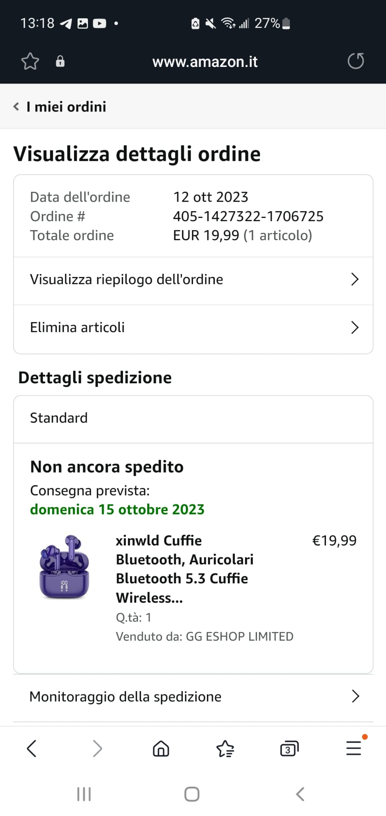The width and height of the screenshot is (386, 816).
Task: Tap the order number 405-1427322-1706725
Action: tap(248, 216)
